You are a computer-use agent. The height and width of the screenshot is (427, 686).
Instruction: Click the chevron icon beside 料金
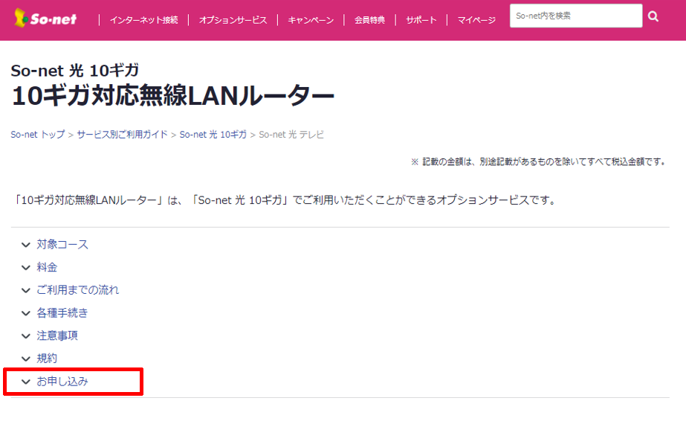[x=26, y=268]
